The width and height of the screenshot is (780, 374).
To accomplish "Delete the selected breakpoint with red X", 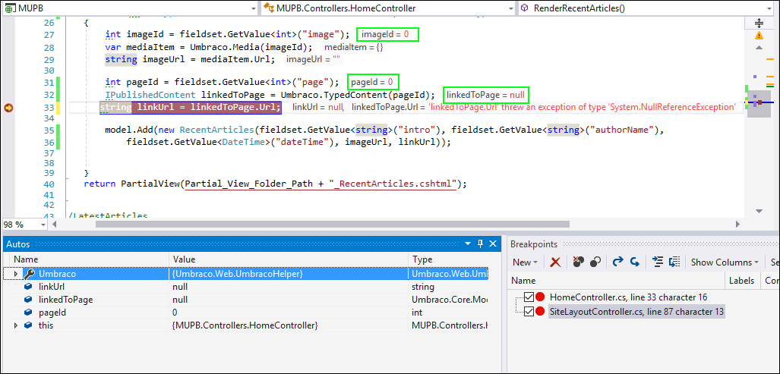I will pyautogui.click(x=555, y=262).
